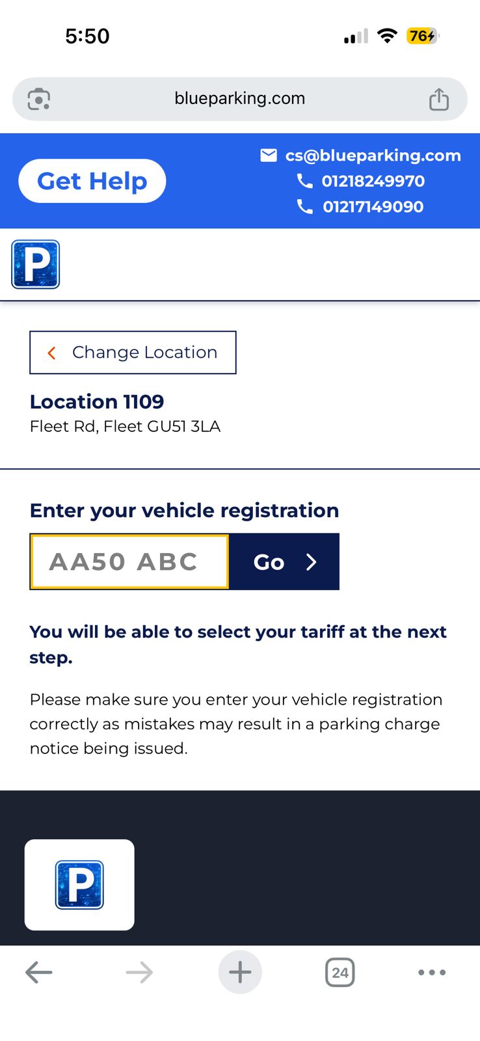Open the browser three-dot menu
The width and height of the screenshot is (480, 1041).
coord(432,973)
